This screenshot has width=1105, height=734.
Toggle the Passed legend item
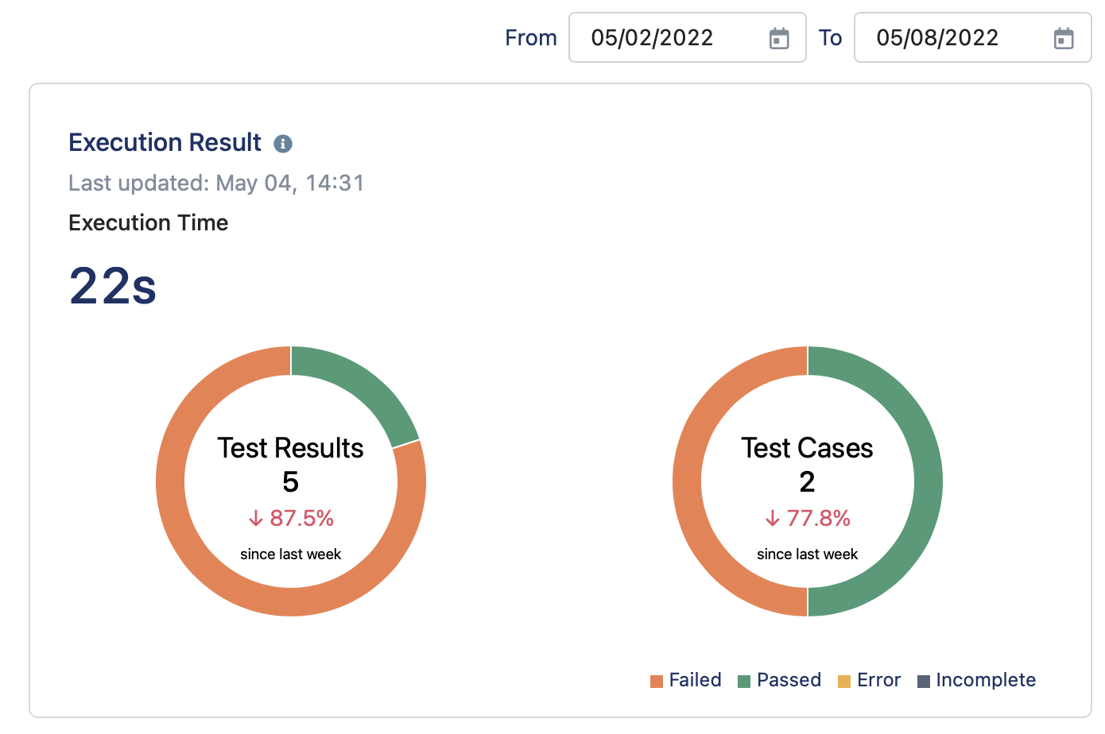pos(780,680)
